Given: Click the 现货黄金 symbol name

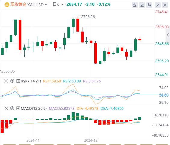Looking at the screenshot, I should 18,5.
